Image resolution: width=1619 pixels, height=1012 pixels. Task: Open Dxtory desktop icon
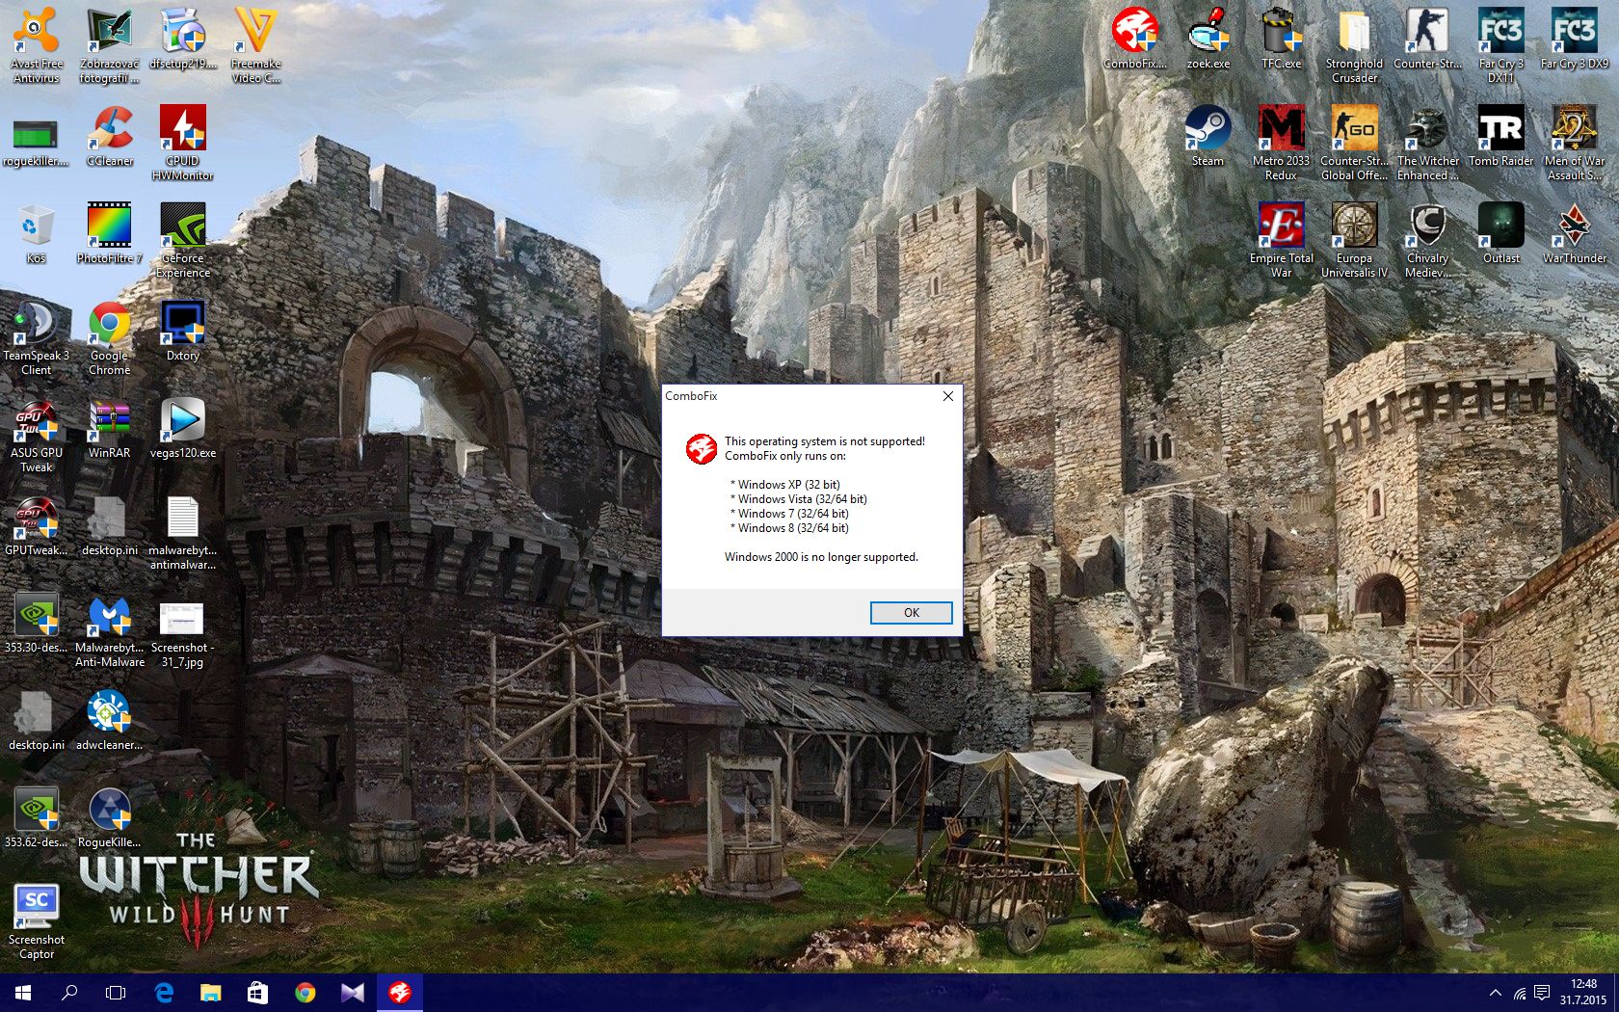coord(183,331)
